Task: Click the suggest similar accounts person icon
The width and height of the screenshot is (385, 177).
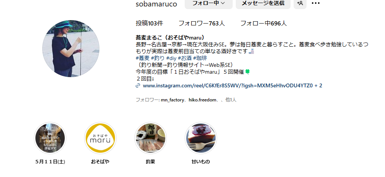Action: [300, 3]
